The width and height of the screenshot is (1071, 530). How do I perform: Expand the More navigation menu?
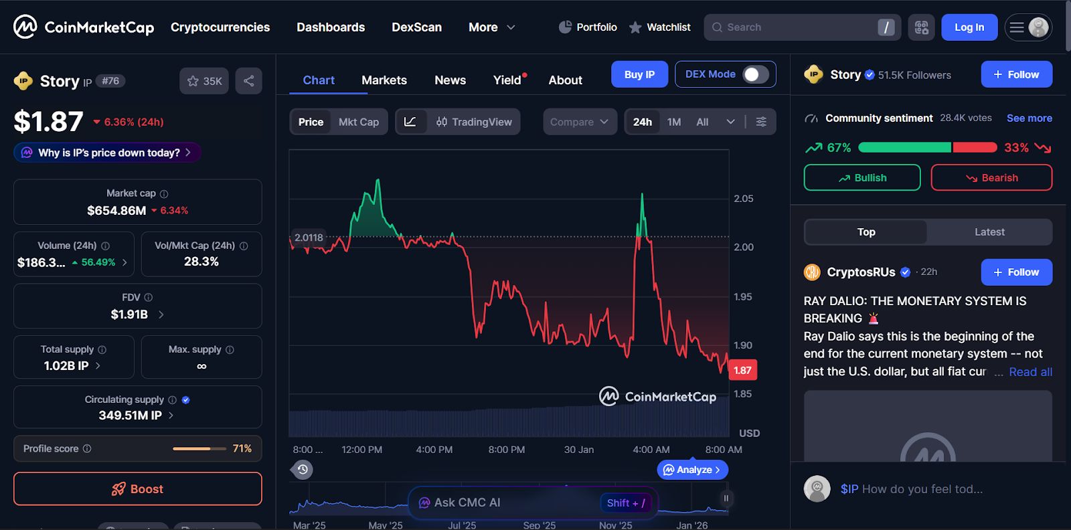click(492, 27)
